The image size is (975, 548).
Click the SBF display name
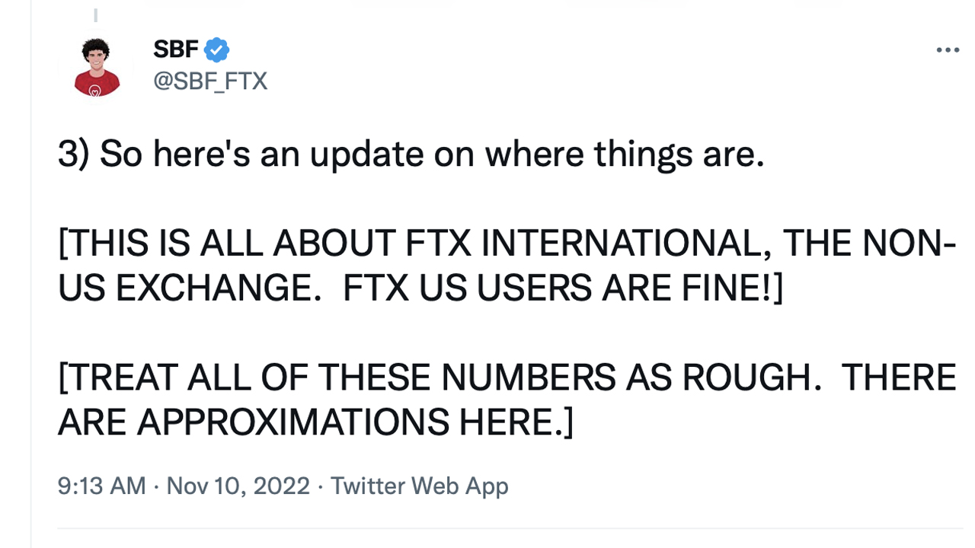(176, 50)
